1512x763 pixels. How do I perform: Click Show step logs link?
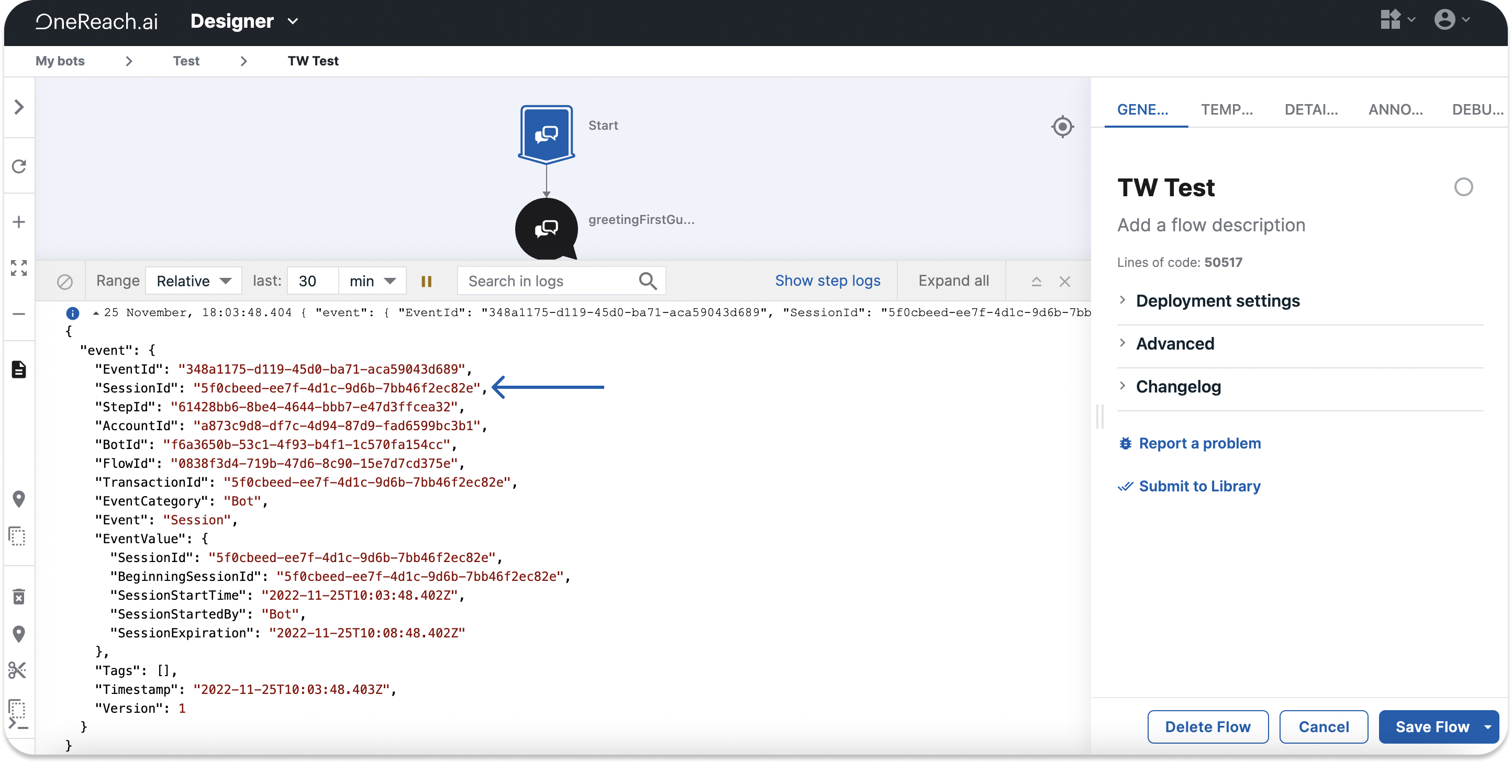(x=827, y=280)
